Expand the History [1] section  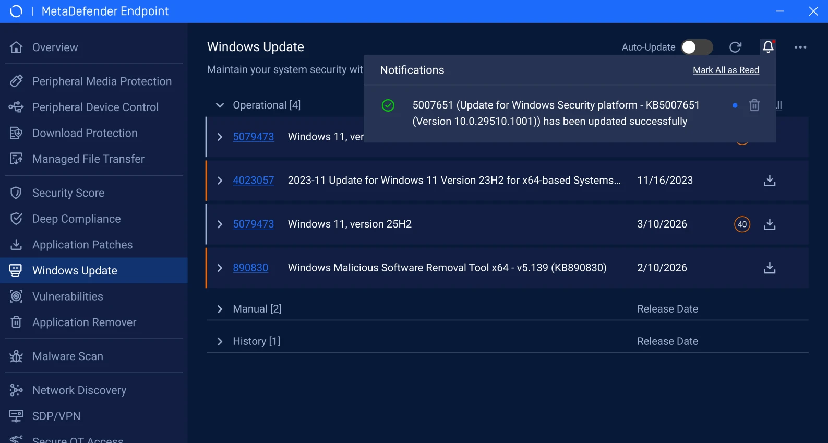220,341
